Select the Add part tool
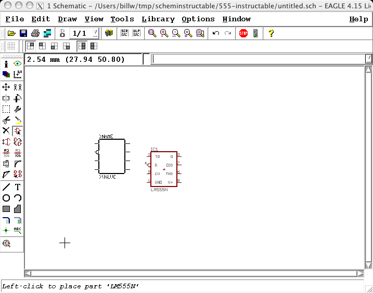The height and width of the screenshot is (293, 373). (18, 131)
